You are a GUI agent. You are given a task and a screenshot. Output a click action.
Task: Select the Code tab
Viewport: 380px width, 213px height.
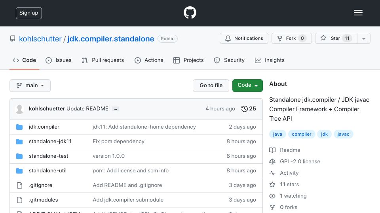click(x=25, y=60)
